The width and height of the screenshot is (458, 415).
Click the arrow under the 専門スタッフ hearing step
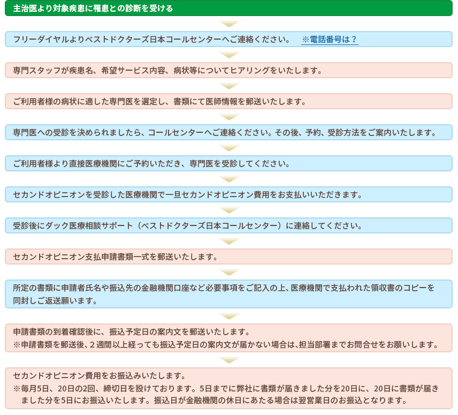[229, 86]
